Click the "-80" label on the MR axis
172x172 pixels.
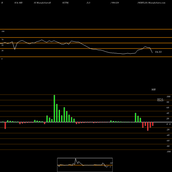coord(168,146)
